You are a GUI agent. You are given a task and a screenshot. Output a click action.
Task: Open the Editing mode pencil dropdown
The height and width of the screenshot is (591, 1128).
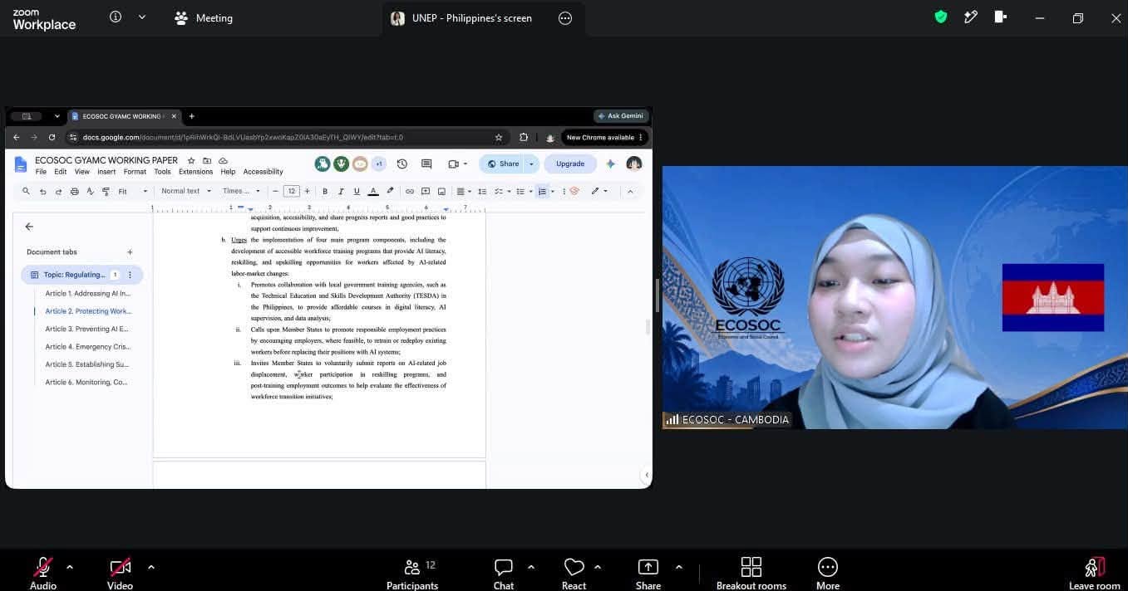tap(599, 191)
